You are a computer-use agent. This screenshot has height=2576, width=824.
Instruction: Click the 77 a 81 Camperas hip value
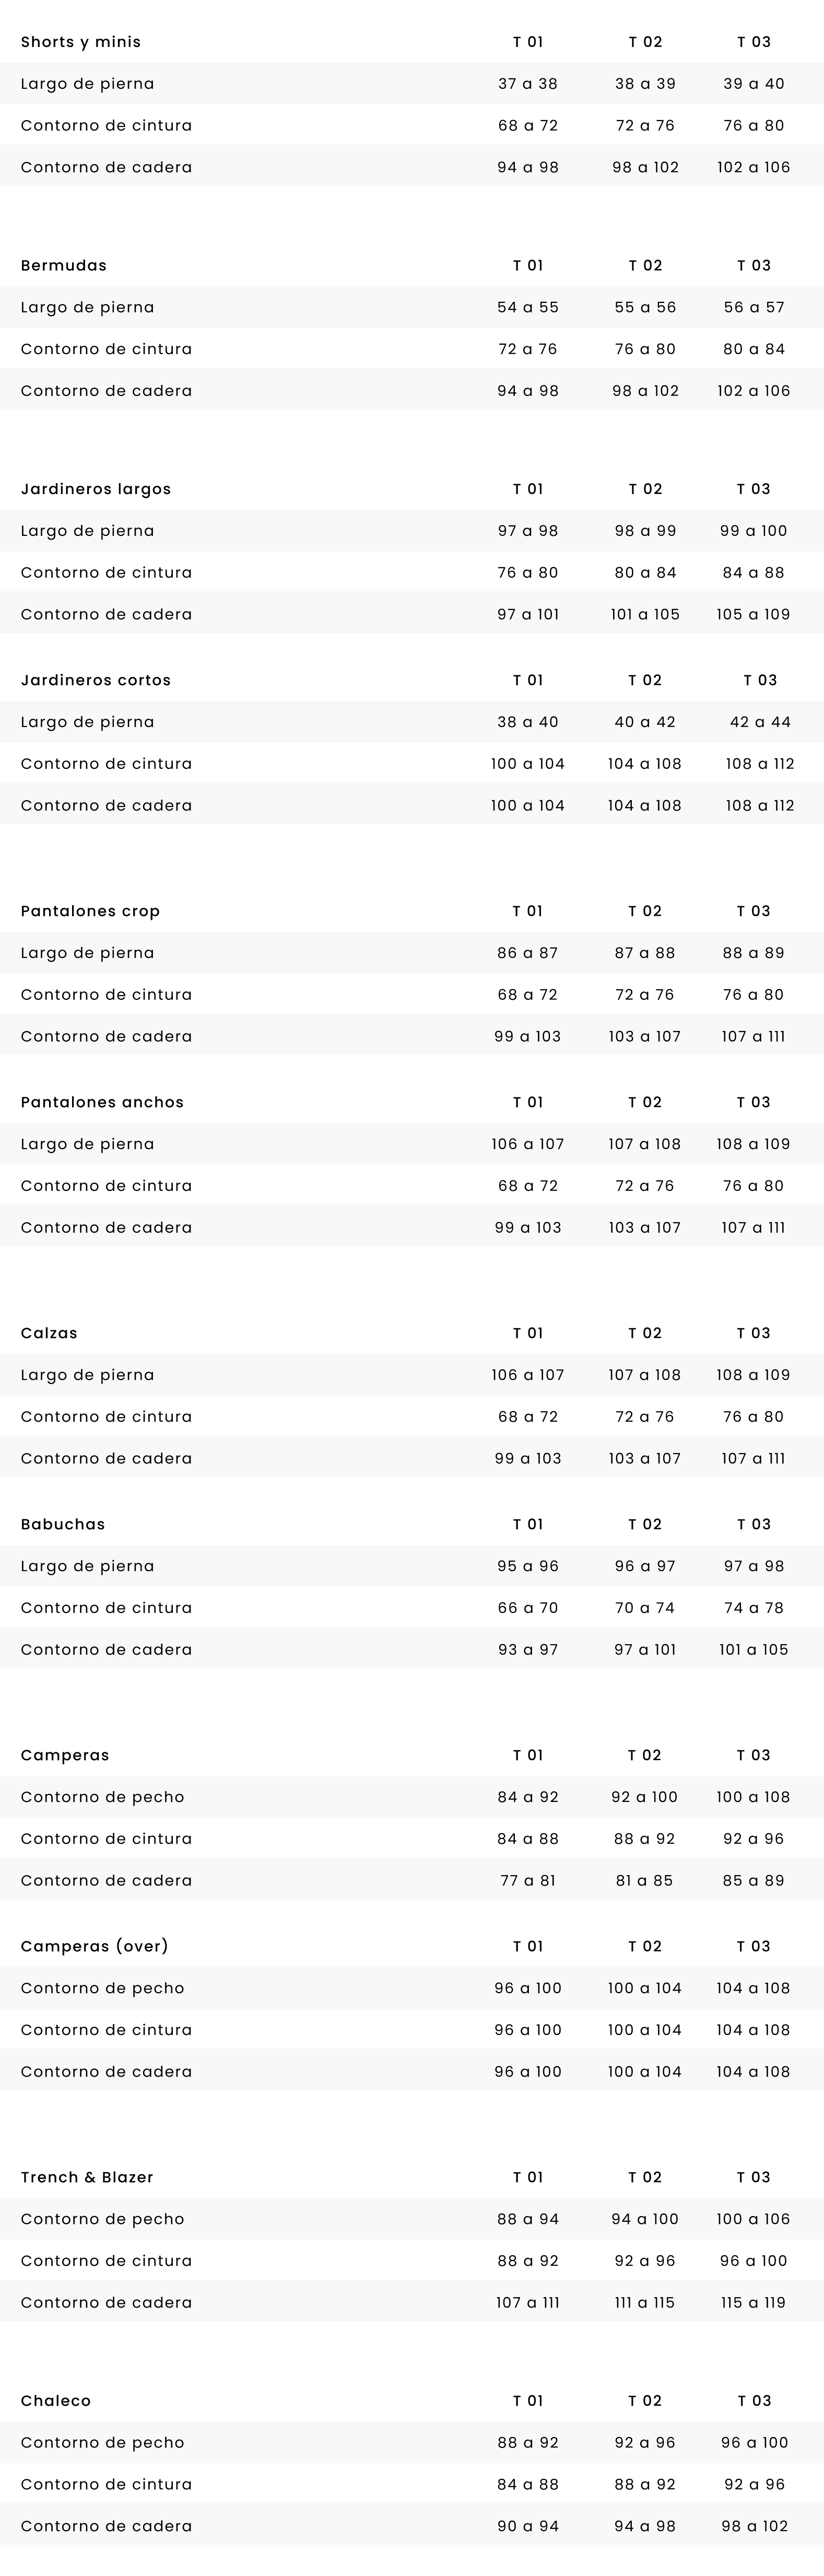[x=528, y=1881]
